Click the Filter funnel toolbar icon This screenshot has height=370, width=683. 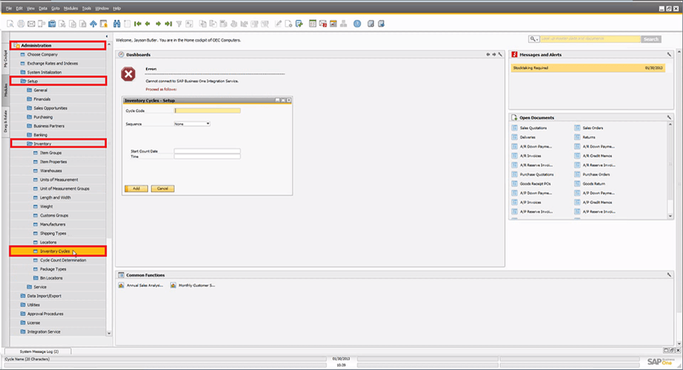click(179, 24)
